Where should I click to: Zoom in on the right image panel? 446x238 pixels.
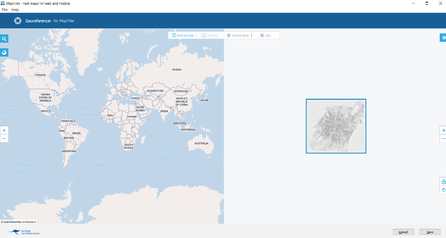443,131
